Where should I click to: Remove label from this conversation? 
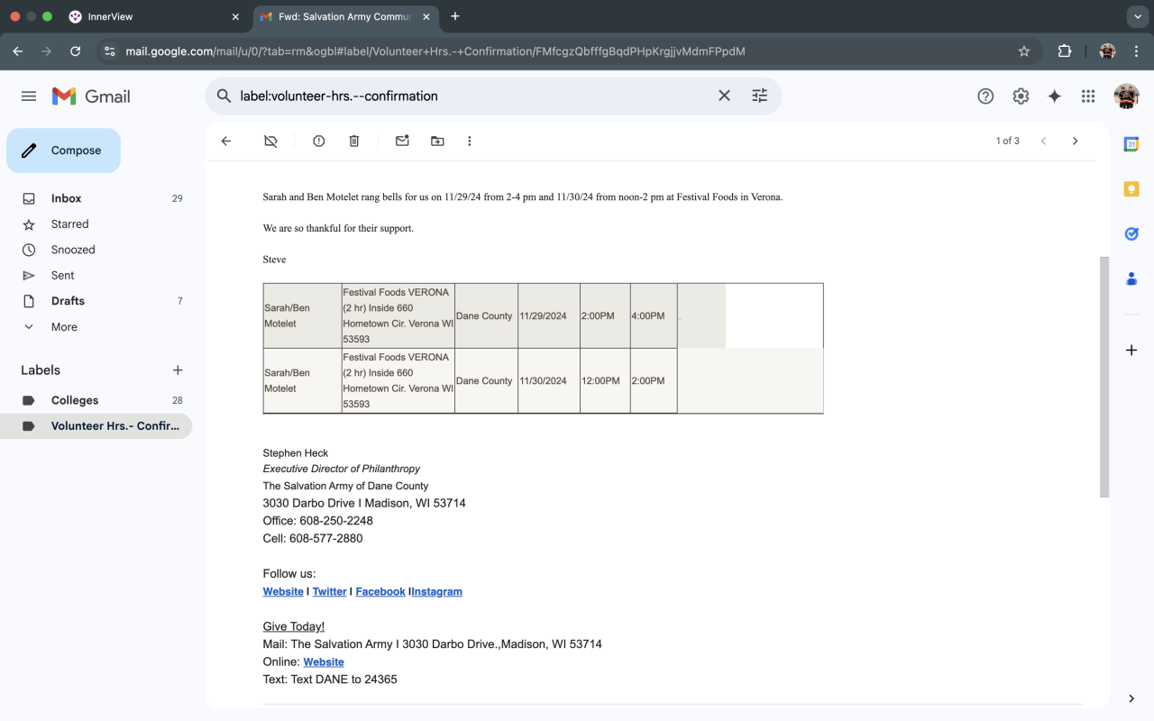[270, 141]
